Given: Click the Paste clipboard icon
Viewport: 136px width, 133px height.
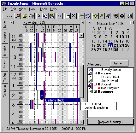Looking at the screenshot, I should tap(52, 16).
